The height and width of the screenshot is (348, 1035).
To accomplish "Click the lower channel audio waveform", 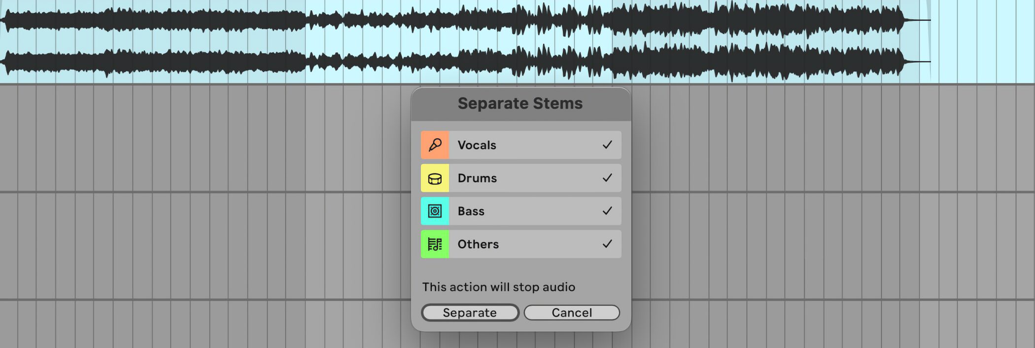I will 453,62.
